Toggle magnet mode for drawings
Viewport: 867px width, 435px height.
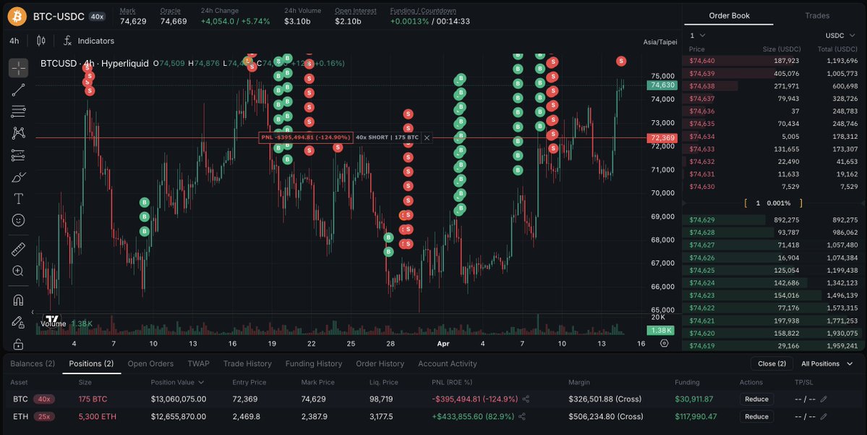[x=18, y=300]
